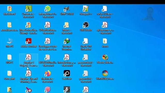Select the folder icon showing a person
The image size is (165, 93).
9,90
